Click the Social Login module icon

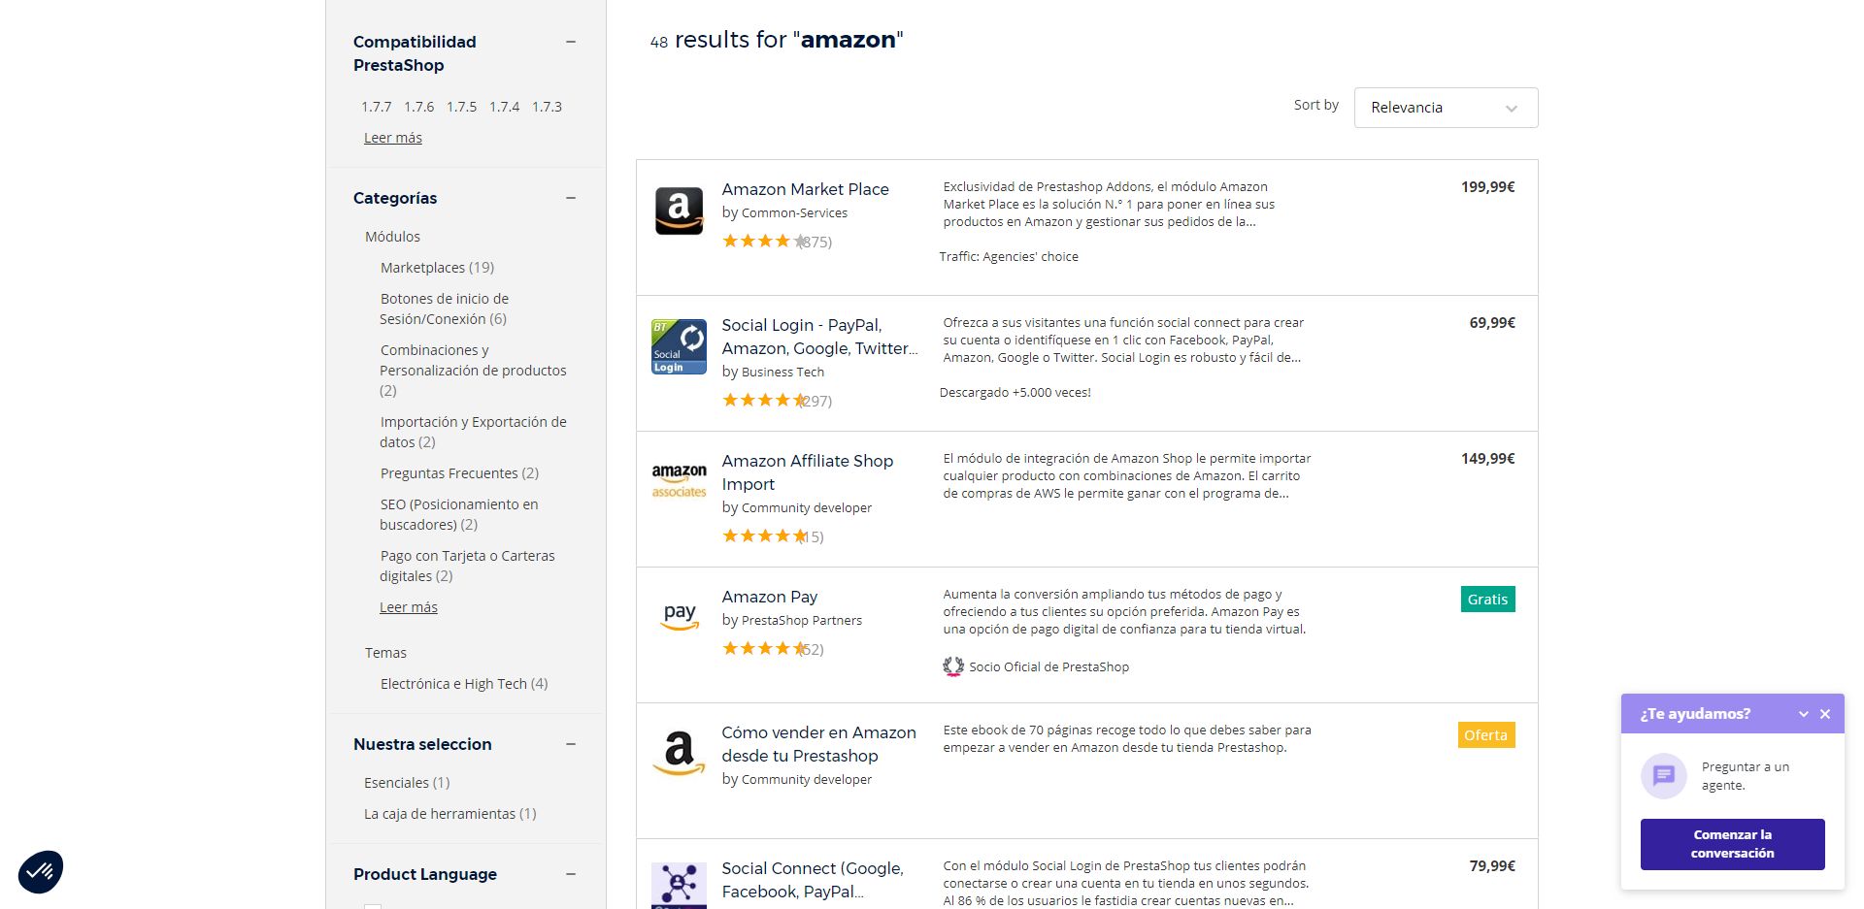679,346
